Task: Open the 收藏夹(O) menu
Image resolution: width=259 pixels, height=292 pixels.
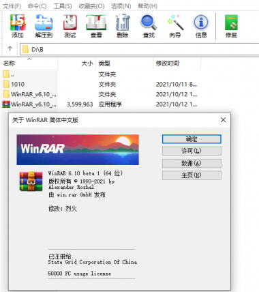Action: pos(91,6)
